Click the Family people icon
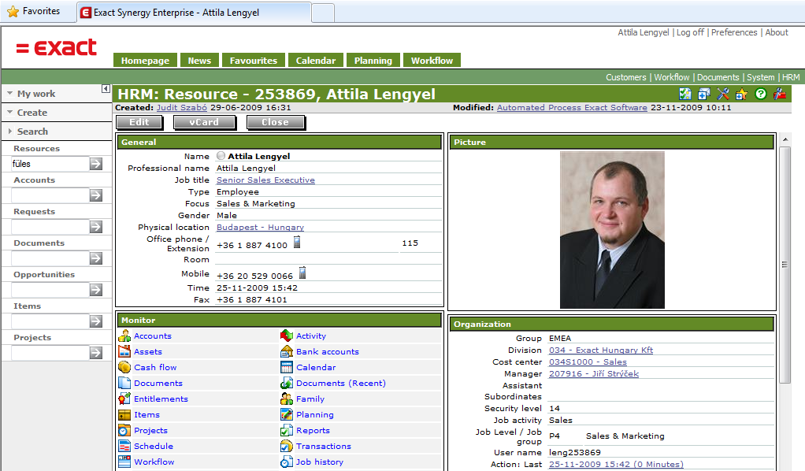 click(287, 399)
